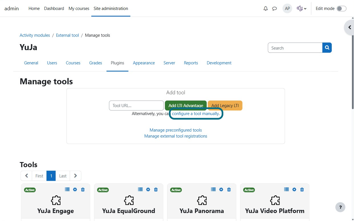This screenshot has width=354, height=221.
Task: Select page 1 in pagination
Action: tap(51, 176)
